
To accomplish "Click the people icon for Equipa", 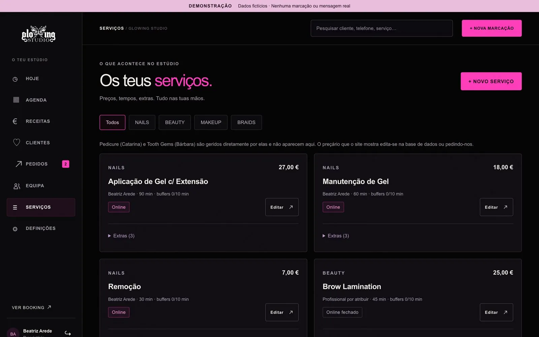I will tap(17, 186).
